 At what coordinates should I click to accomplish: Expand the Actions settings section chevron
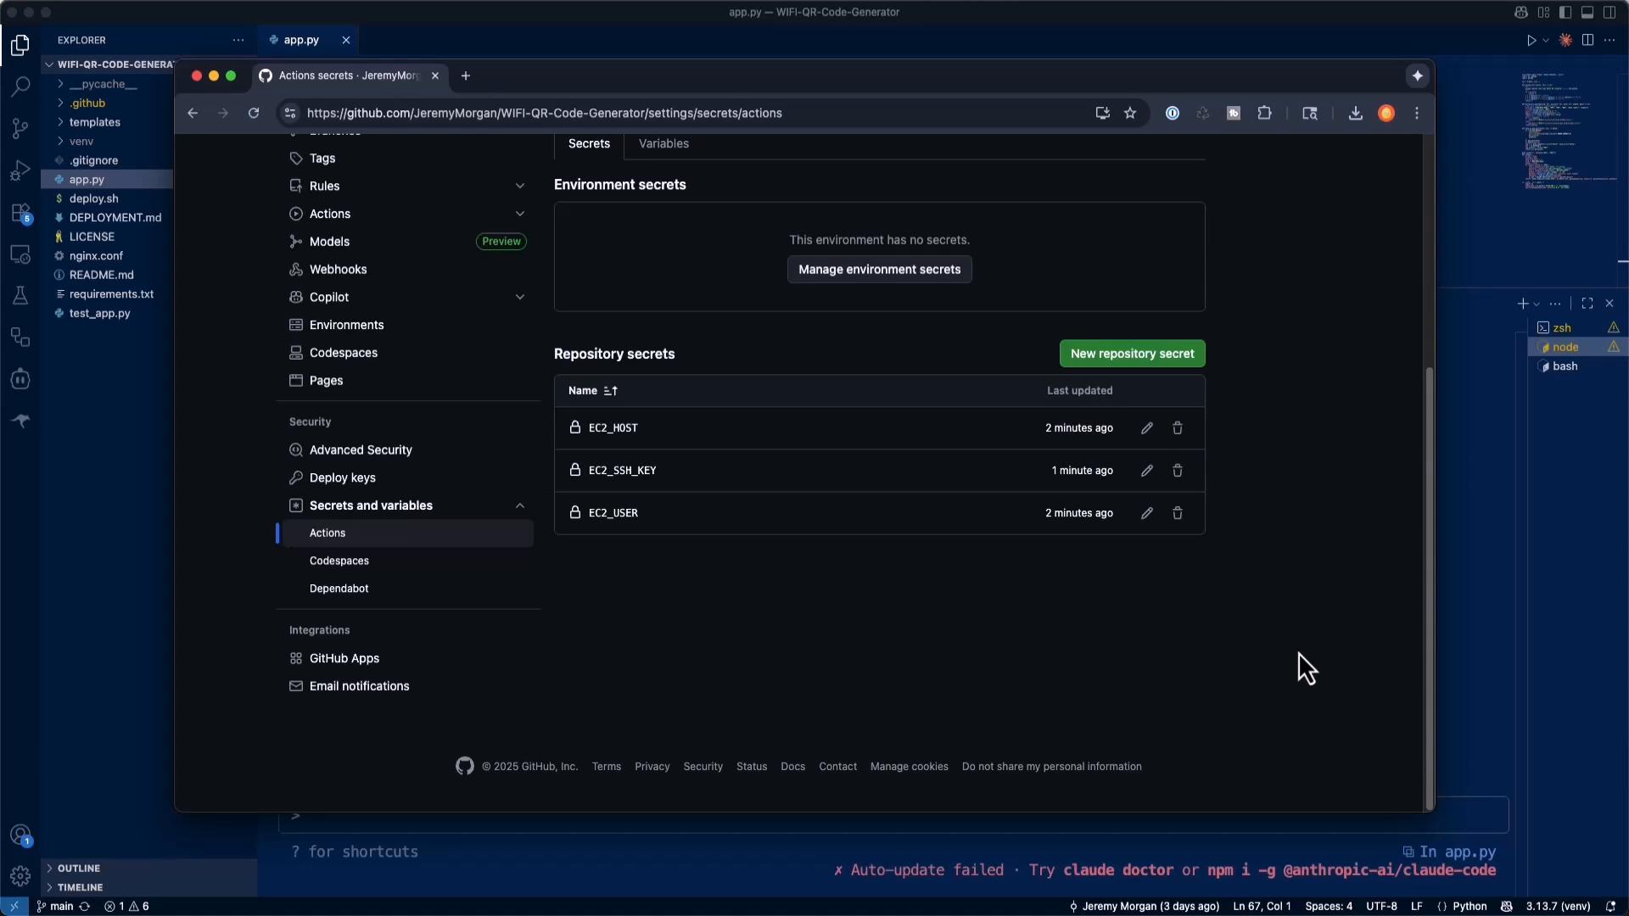(x=520, y=214)
